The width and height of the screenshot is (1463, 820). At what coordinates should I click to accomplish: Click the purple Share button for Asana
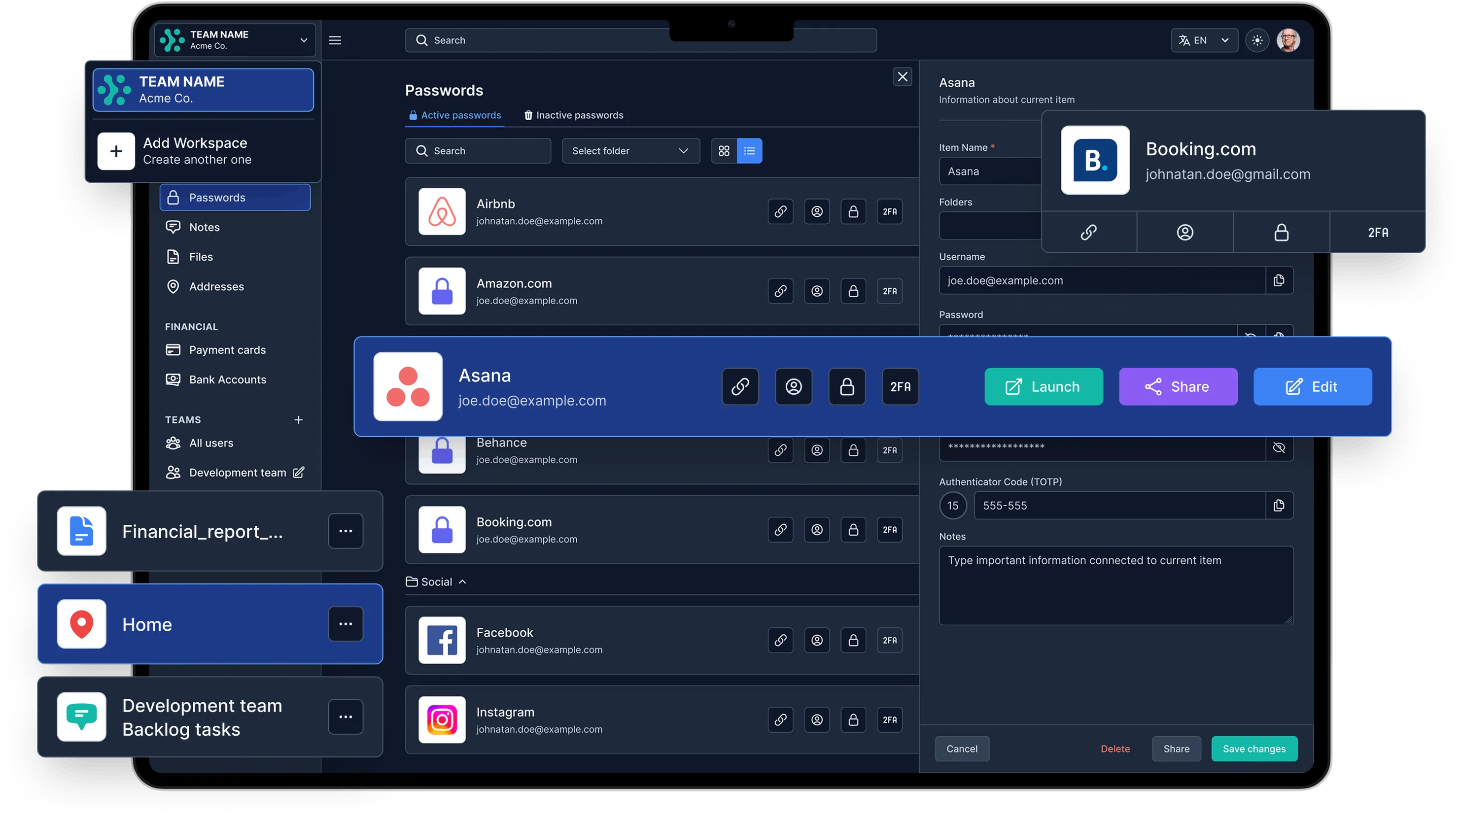tap(1178, 387)
